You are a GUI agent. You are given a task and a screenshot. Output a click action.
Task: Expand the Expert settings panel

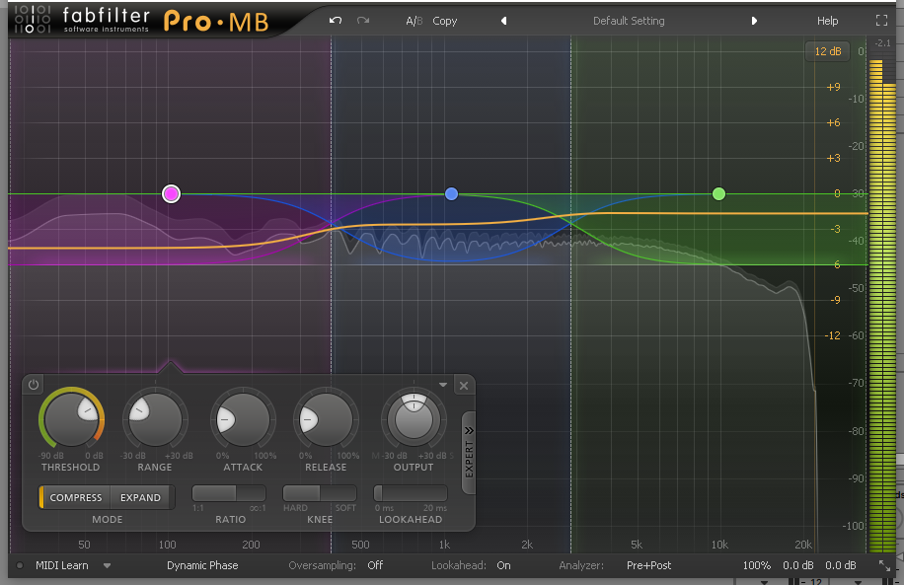coord(469,453)
